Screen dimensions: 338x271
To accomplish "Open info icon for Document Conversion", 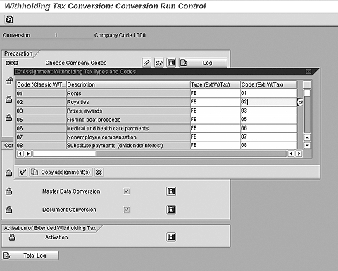I will click(x=171, y=209).
